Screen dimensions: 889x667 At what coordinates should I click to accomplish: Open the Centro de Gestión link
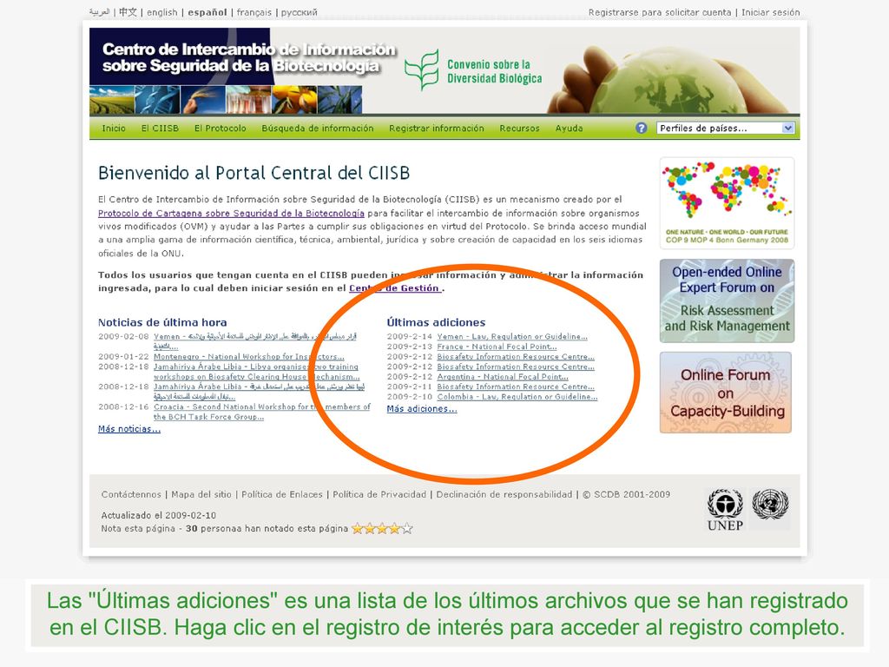click(x=395, y=288)
